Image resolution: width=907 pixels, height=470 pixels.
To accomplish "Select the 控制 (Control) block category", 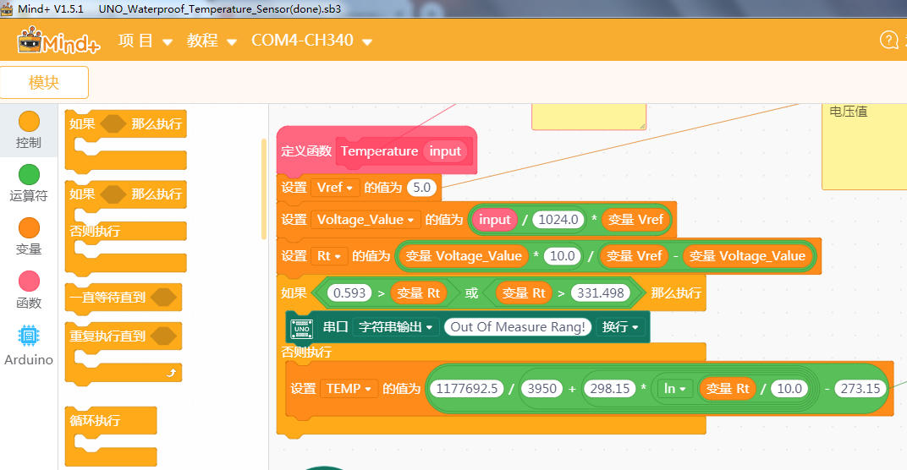I will pos(29,130).
